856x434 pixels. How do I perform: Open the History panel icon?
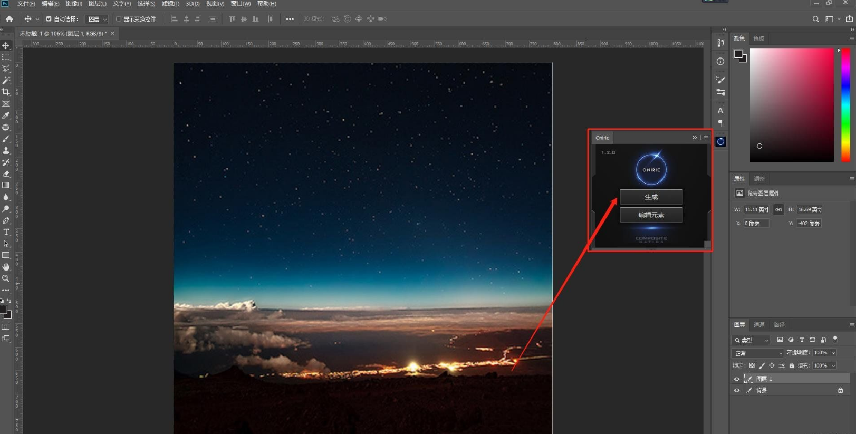tap(720, 43)
